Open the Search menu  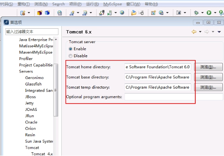pyautogui.click(x=59, y=4)
